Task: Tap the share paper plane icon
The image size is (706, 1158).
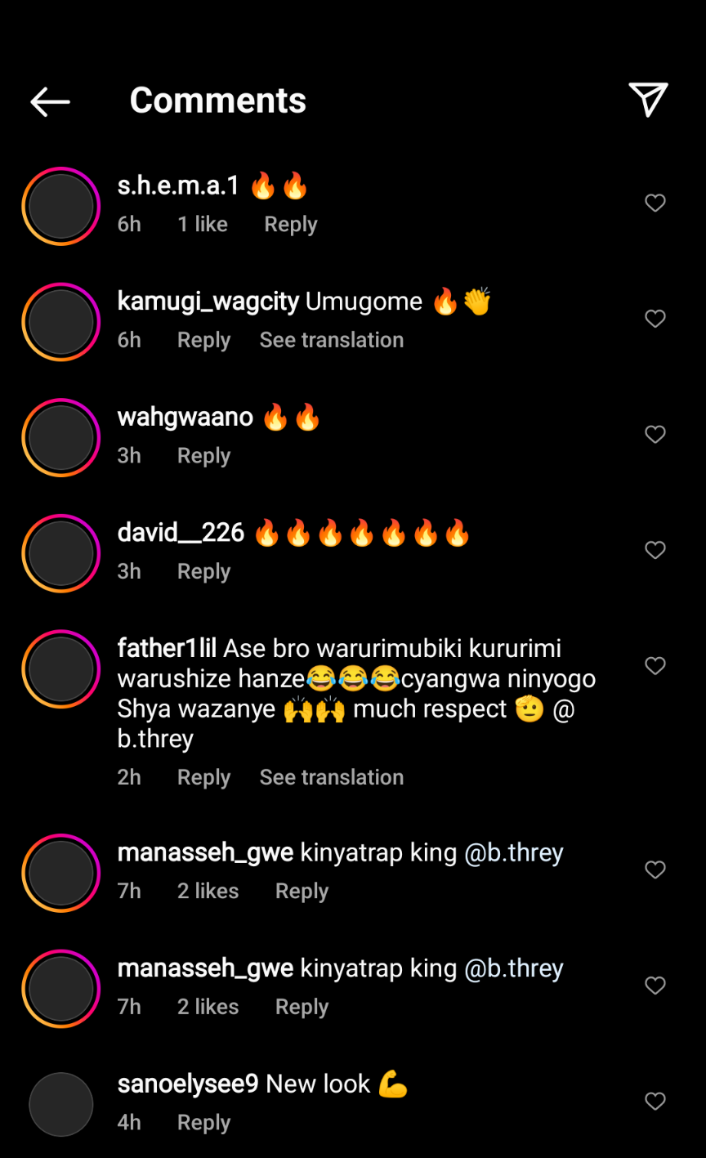Action: [648, 100]
